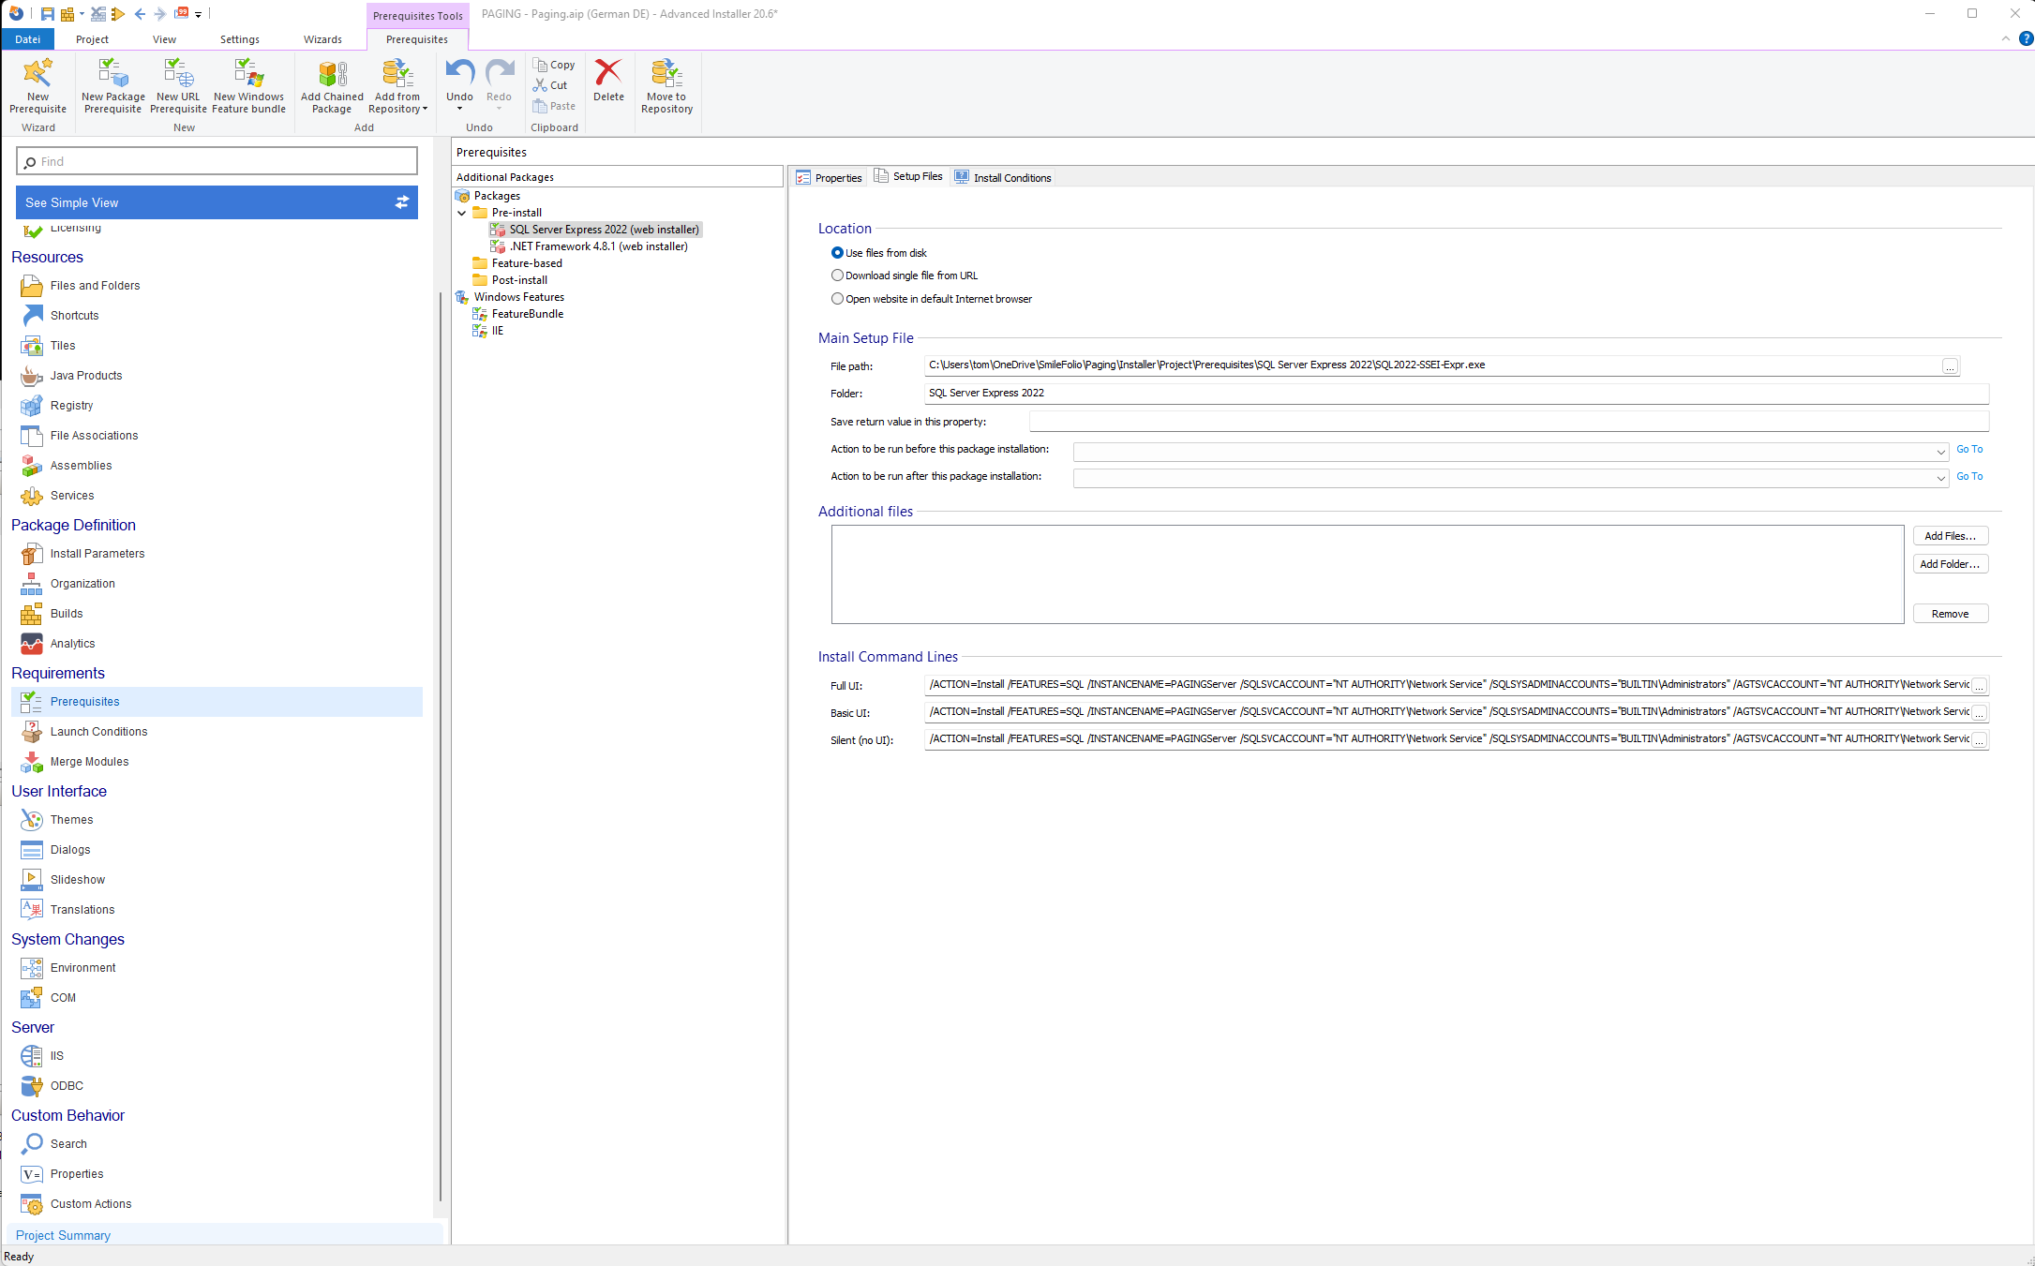Collapse the ribbon with the chevron
This screenshot has width=2035, height=1266.
click(2005, 38)
